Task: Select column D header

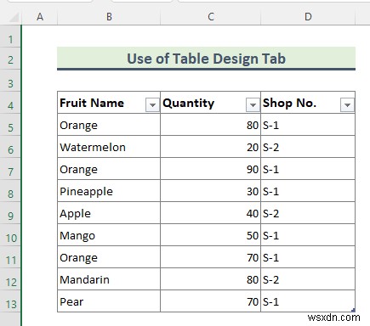Action: click(308, 17)
